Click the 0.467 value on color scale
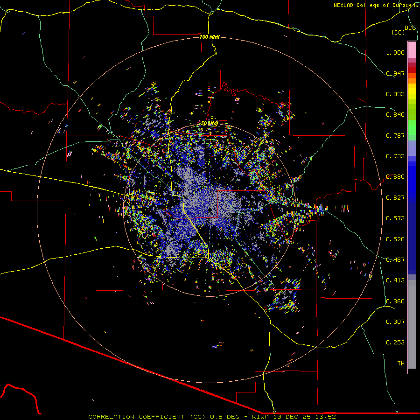The height and width of the screenshot is (420, 420). (x=395, y=260)
